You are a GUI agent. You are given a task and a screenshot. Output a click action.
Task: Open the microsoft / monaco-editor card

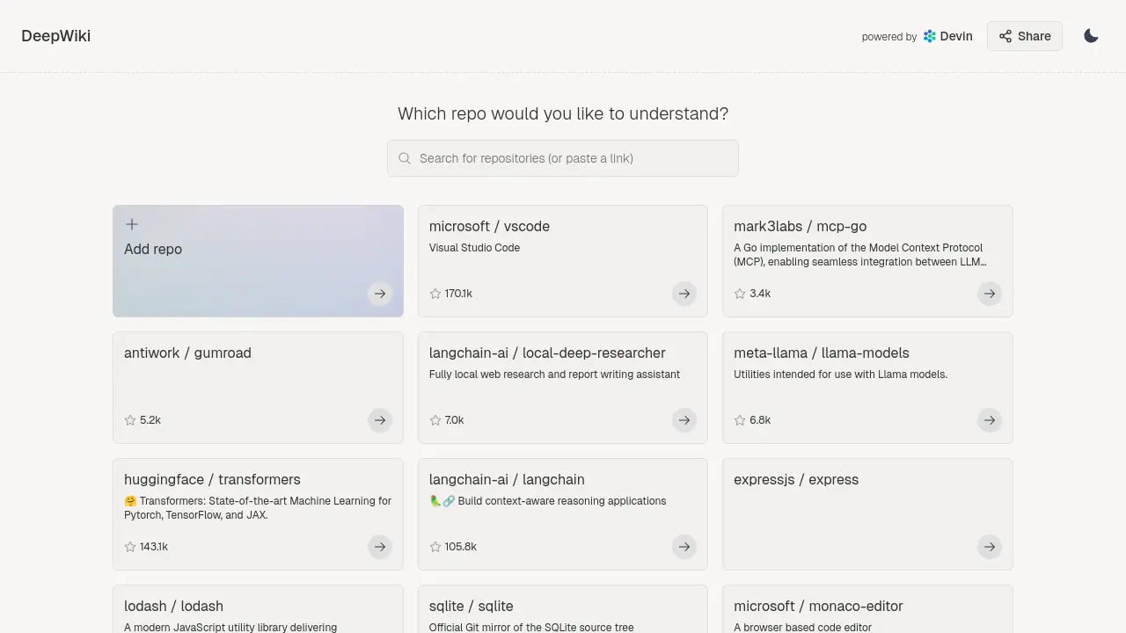[x=867, y=608]
